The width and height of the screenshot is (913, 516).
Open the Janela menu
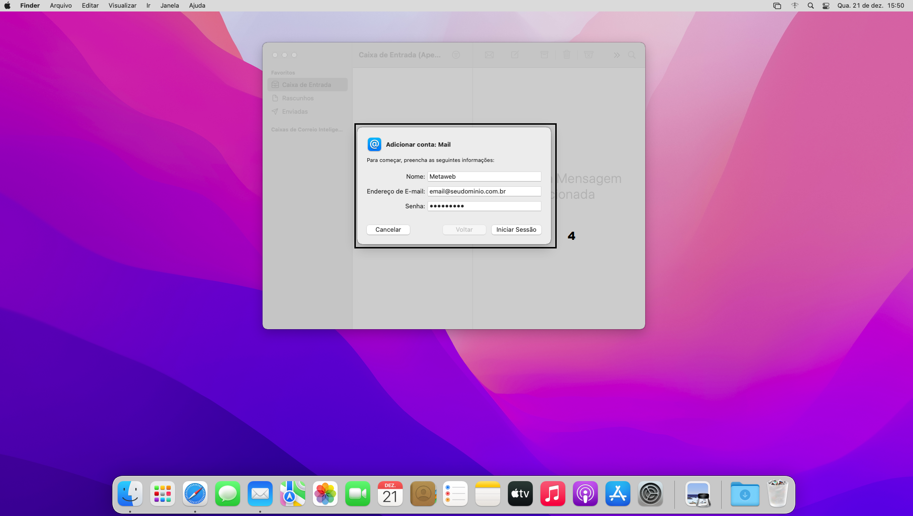point(169,6)
